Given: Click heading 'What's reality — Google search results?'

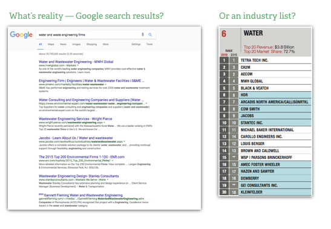Looking at the screenshot, I should pos(87,16).
